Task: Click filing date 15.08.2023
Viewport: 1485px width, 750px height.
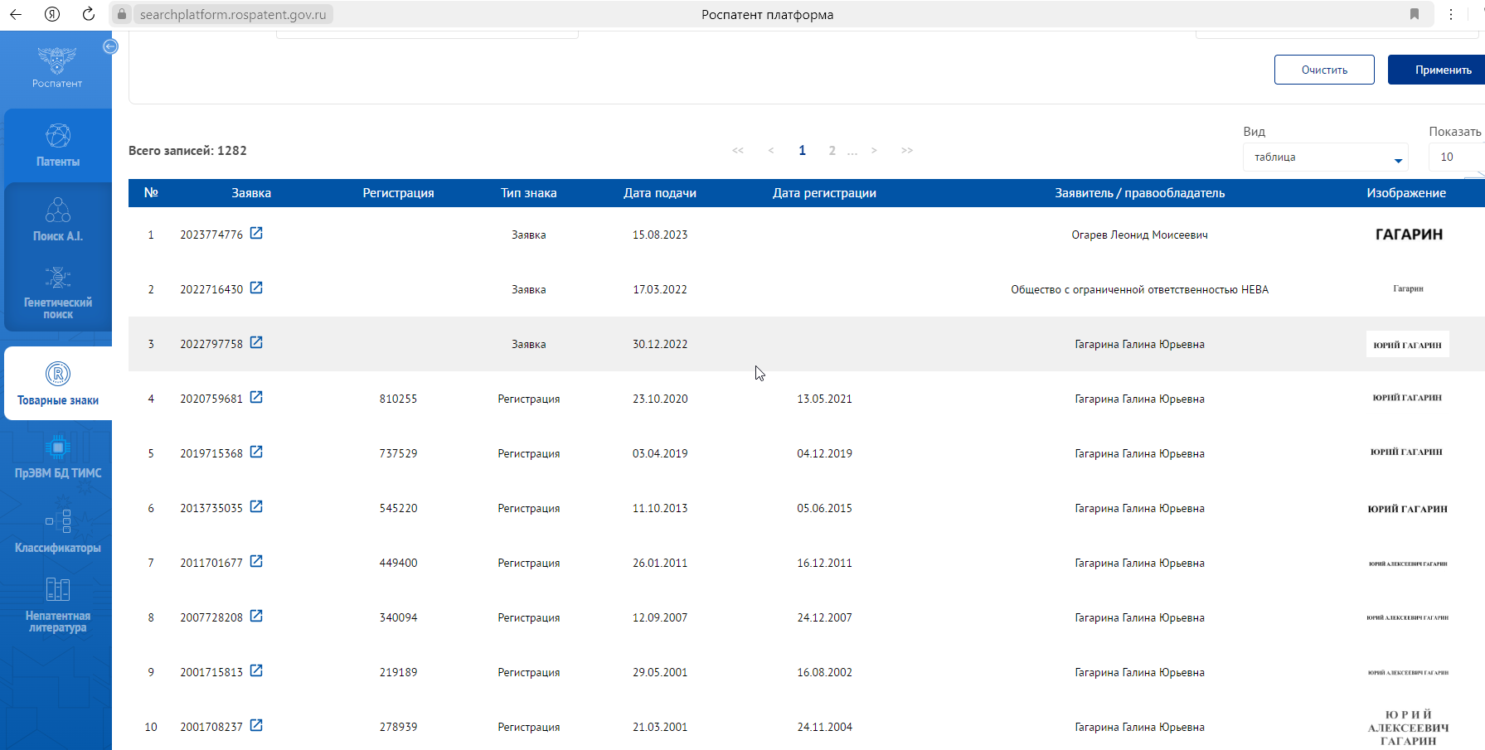Action: 660,235
